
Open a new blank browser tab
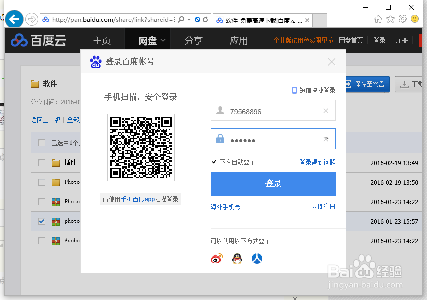pyautogui.click(x=320, y=20)
